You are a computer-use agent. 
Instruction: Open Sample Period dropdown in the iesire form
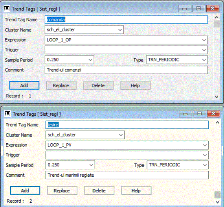(x=91, y=165)
